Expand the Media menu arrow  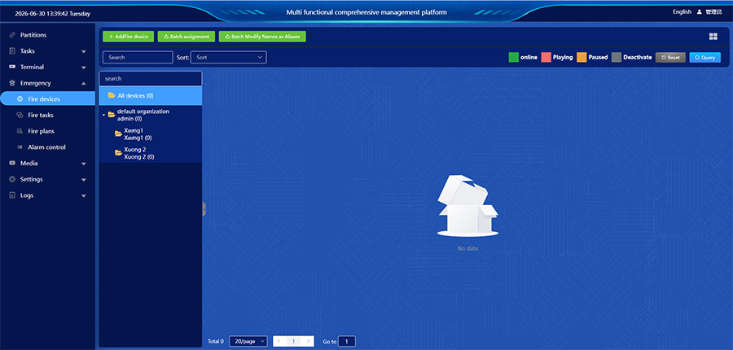coord(84,164)
